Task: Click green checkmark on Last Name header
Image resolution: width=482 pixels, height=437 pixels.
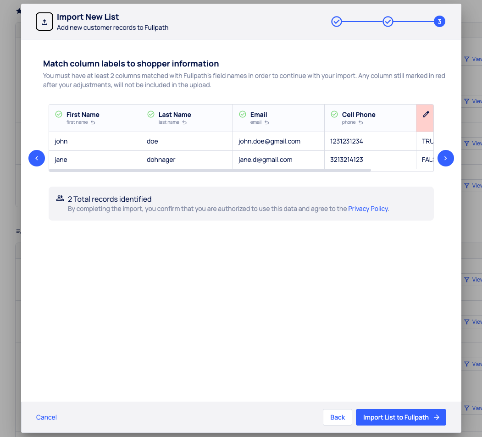Action: coord(151,114)
